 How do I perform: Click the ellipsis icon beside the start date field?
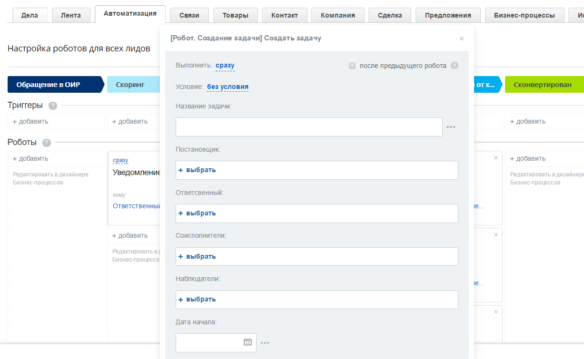tap(265, 343)
